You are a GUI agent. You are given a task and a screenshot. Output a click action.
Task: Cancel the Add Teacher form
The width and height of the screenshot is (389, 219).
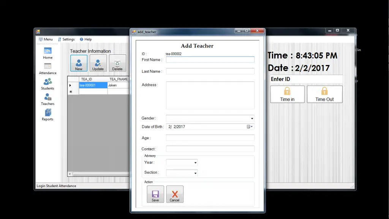point(175,194)
